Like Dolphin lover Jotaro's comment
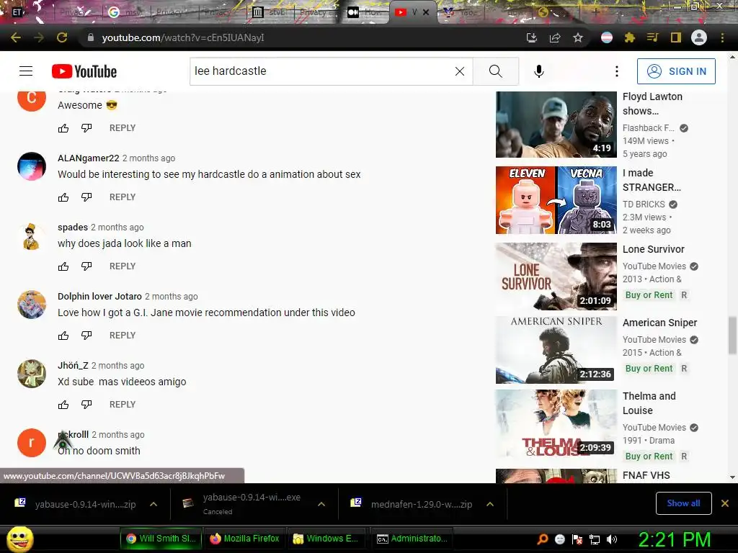This screenshot has height=553, width=738. (63, 336)
